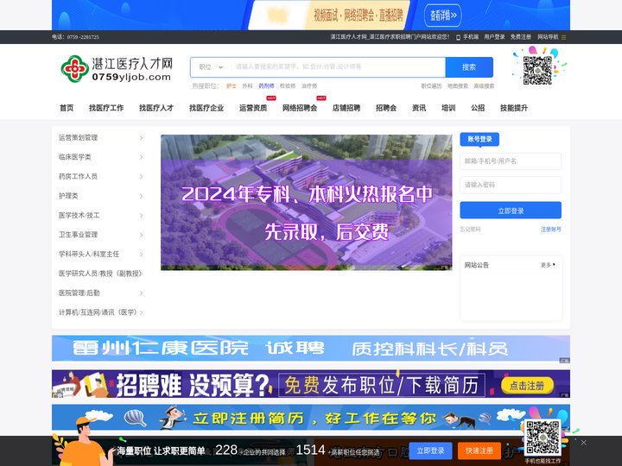Expand the 药房工作人员 category arrow
The height and width of the screenshot is (466, 622).
[x=141, y=177]
